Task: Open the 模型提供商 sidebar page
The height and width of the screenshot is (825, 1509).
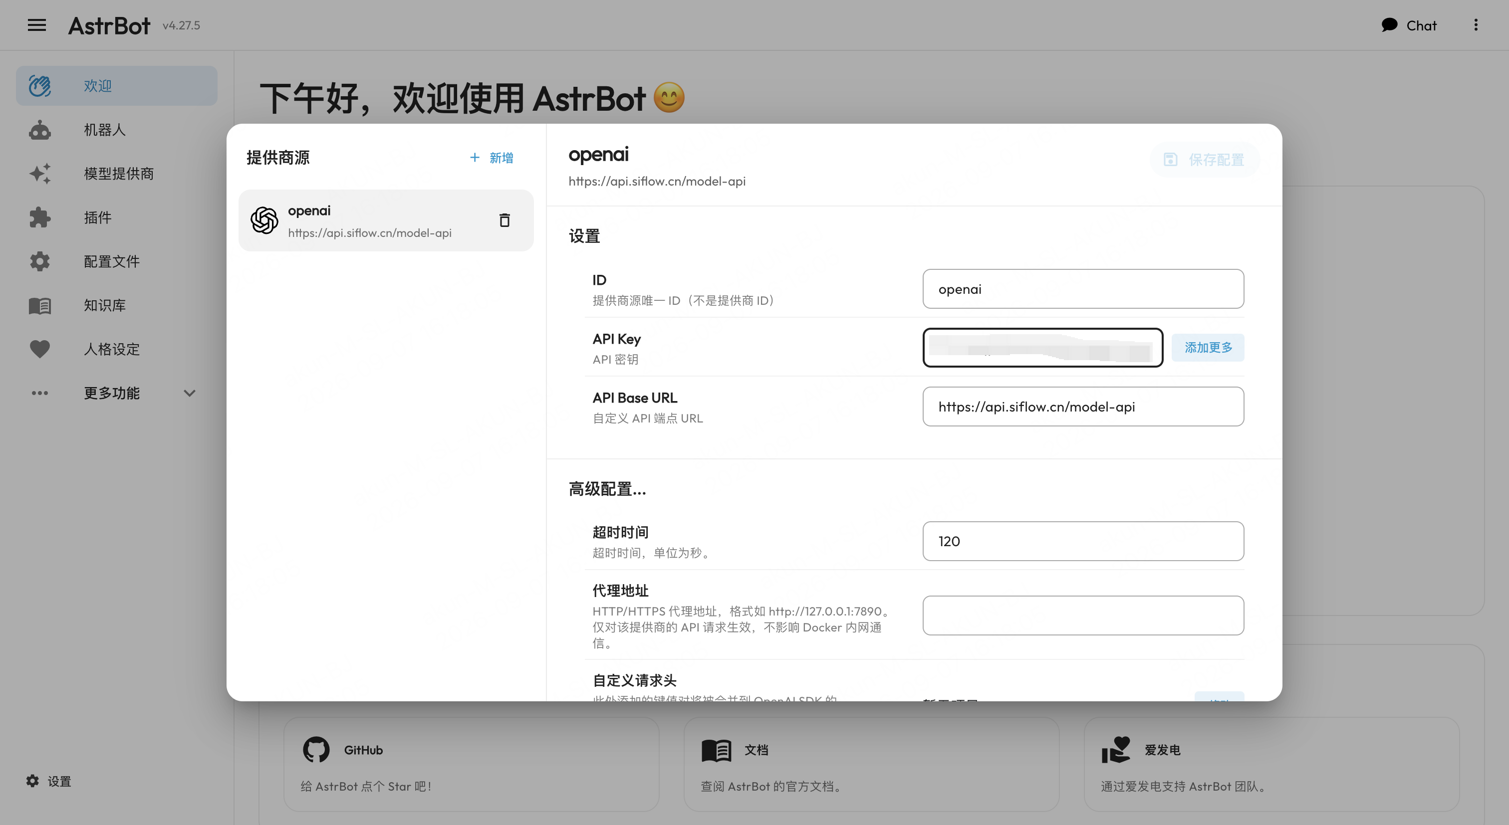Action: point(117,174)
